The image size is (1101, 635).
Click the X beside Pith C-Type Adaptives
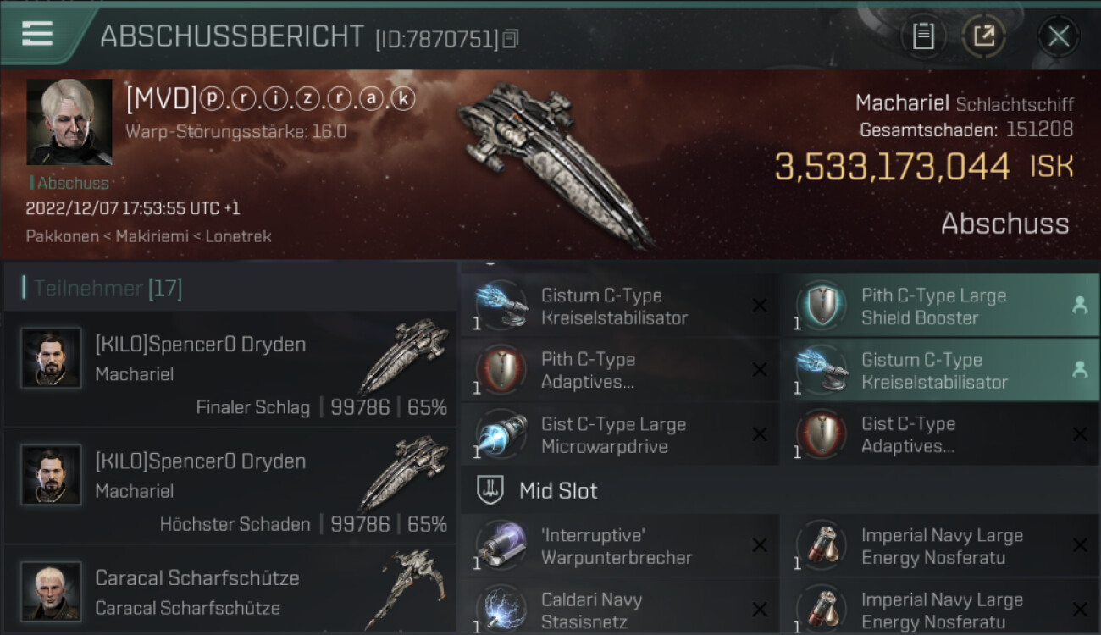click(x=760, y=370)
